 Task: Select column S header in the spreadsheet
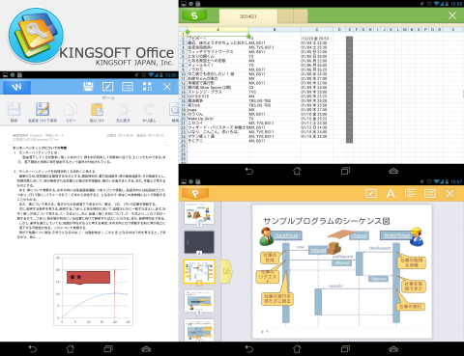pos(453,29)
